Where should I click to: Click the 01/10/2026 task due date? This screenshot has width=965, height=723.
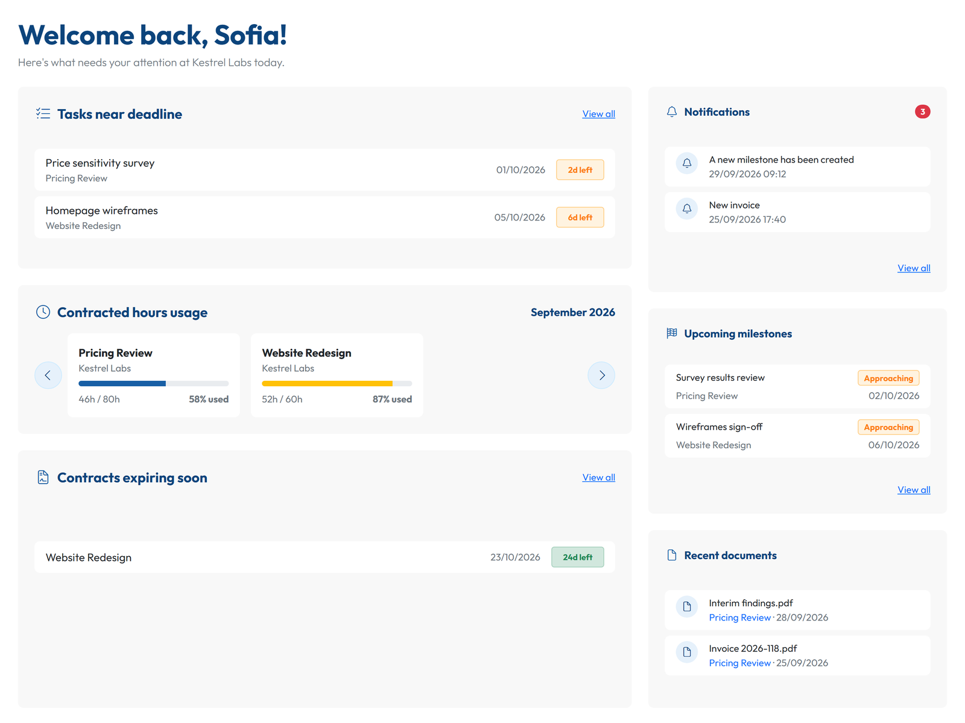[520, 170]
